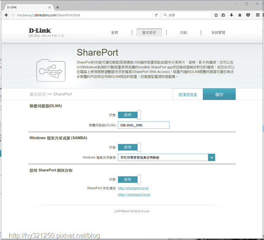This screenshot has width=264, height=240.
Task: Click the 儲存 save button
Action: [x=219, y=94]
